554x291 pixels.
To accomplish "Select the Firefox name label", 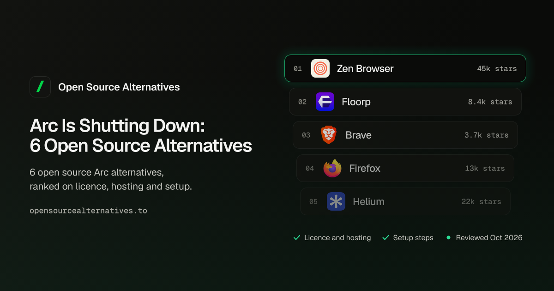I will coord(365,168).
